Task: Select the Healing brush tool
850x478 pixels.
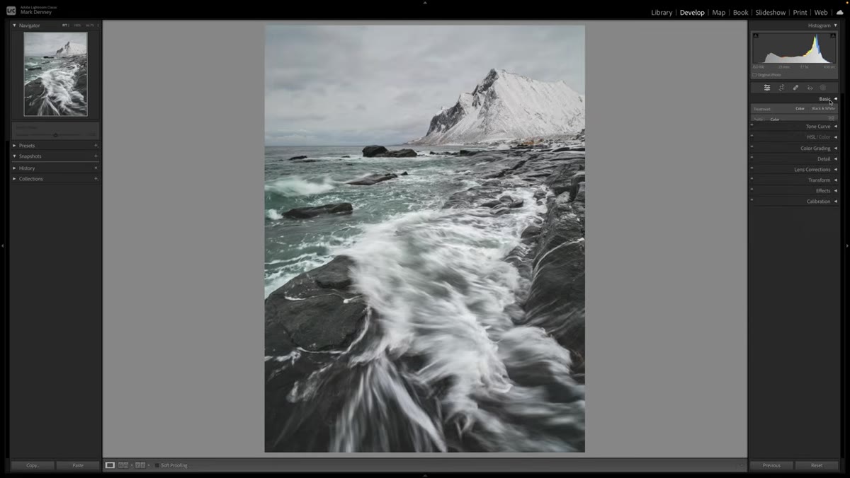Action: pyautogui.click(x=795, y=88)
